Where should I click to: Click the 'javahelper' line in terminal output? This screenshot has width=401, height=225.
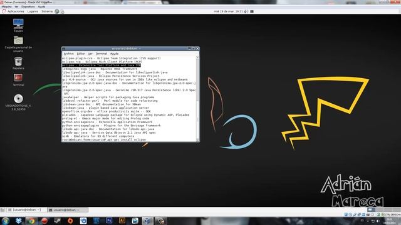pos(108,97)
